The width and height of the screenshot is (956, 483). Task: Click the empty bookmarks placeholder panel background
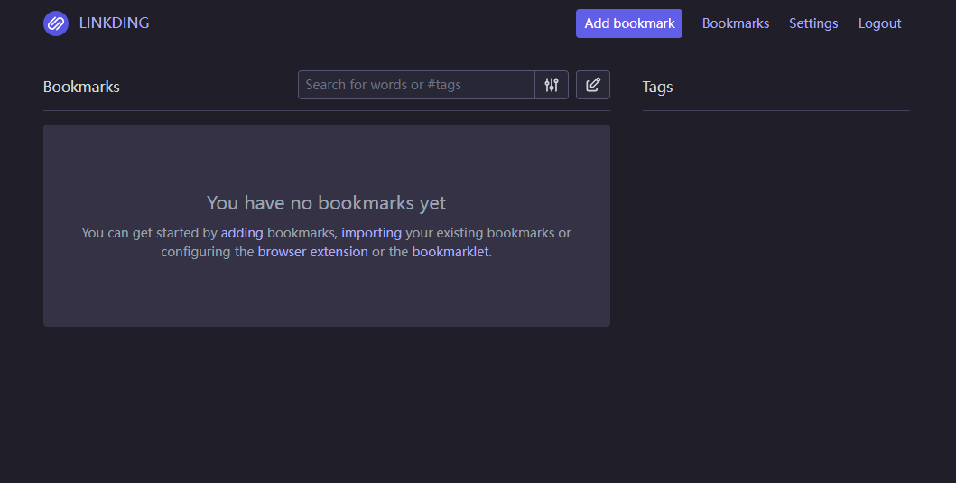tap(326, 293)
